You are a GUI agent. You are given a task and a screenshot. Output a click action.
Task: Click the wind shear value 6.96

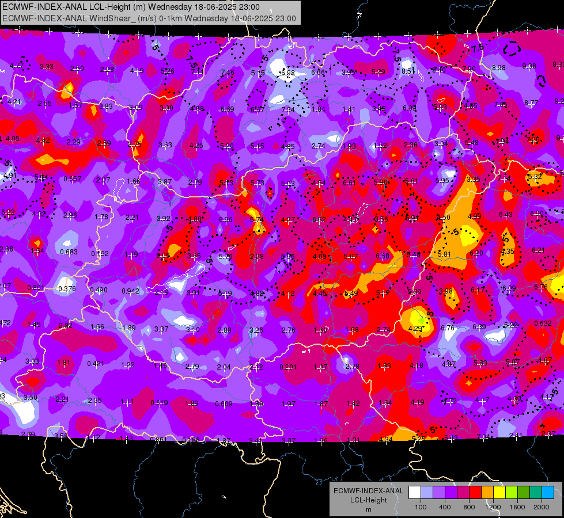coord(225,219)
